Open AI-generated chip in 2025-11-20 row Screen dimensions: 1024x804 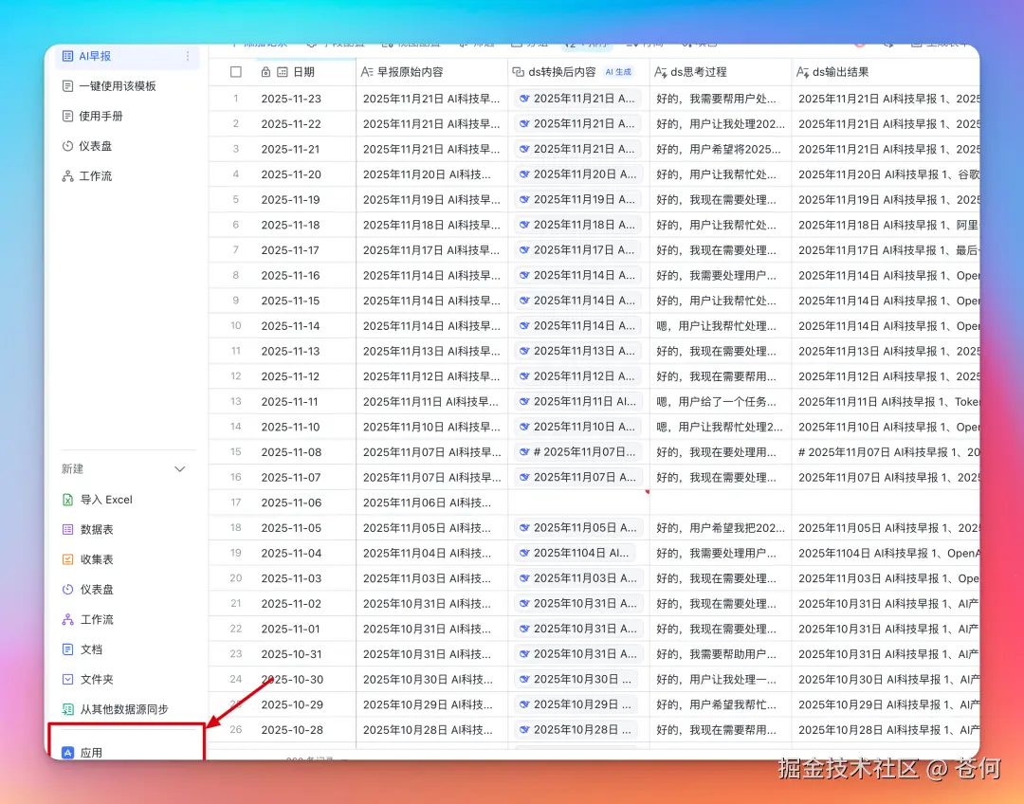578,174
